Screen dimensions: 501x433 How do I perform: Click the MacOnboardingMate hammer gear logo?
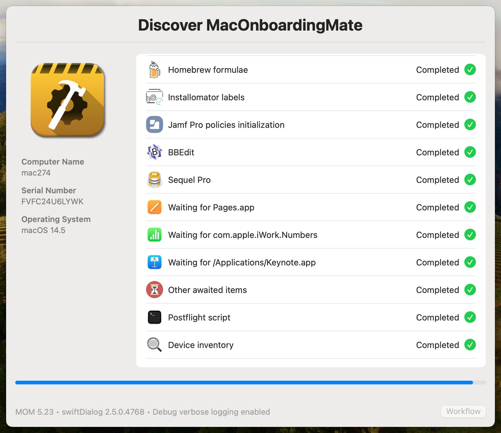(68, 100)
